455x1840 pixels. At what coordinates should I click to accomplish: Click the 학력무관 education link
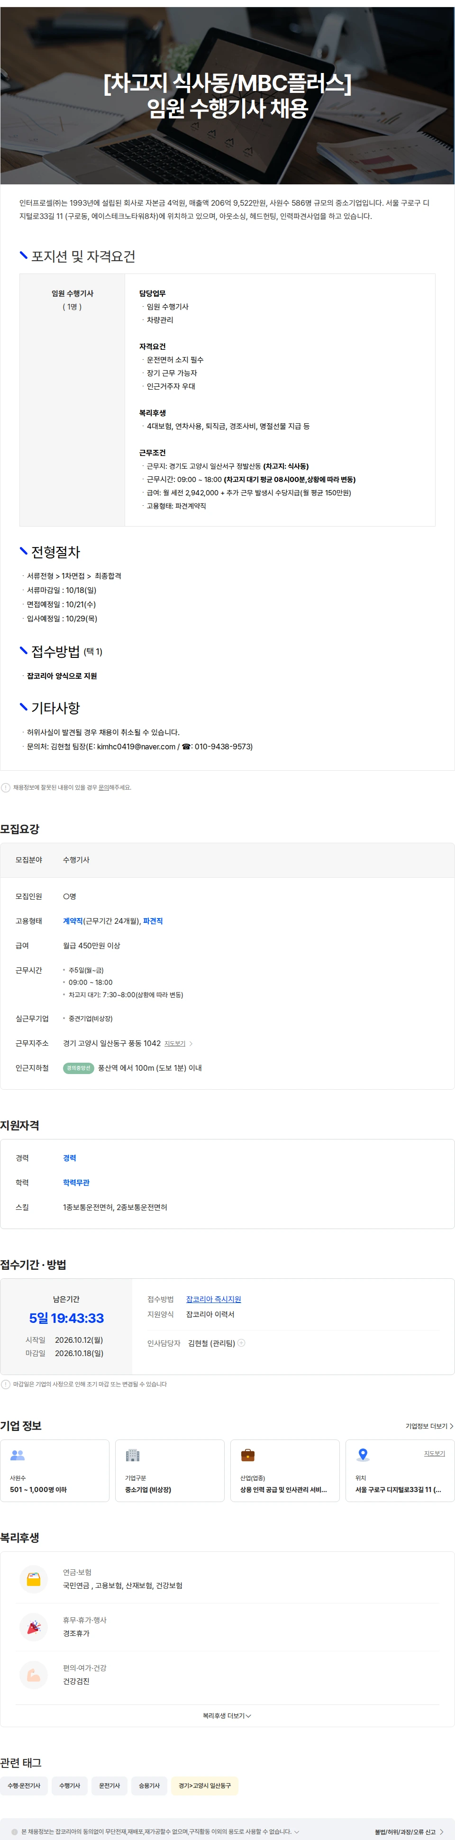pyautogui.click(x=76, y=1183)
